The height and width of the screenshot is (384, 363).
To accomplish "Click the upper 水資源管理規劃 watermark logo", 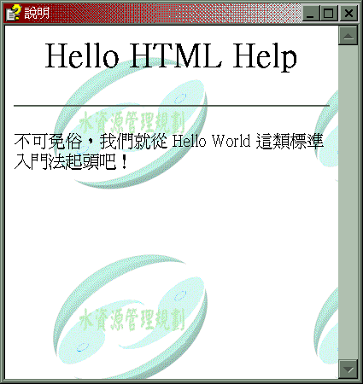I will [131, 122].
